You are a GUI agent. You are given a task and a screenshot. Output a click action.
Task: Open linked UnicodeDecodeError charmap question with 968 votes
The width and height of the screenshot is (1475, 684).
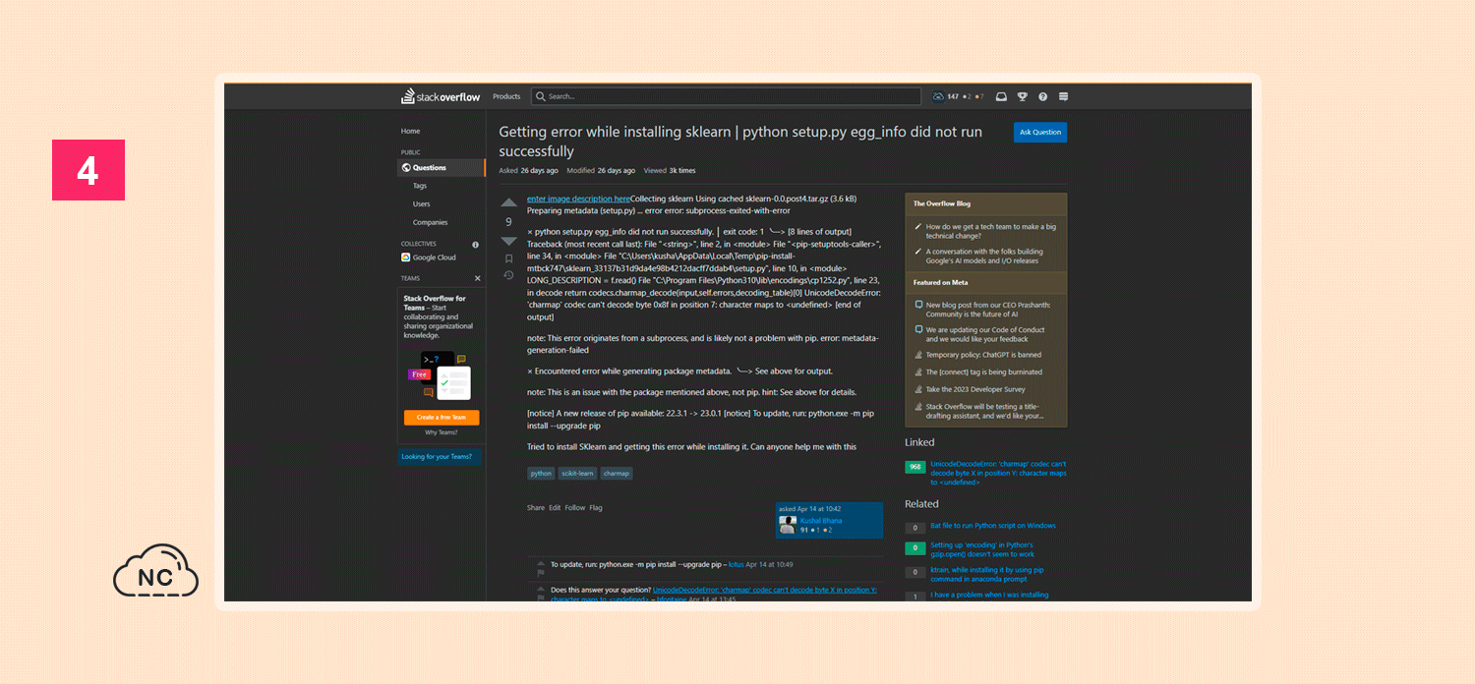tap(998, 473)
